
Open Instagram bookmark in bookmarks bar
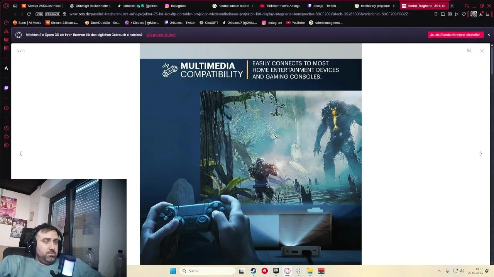click(272, 23)
